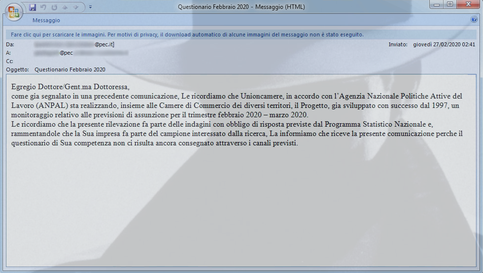Screen dimensions: 483x273
Task: Minimize the message window
Action: (436, 4)
